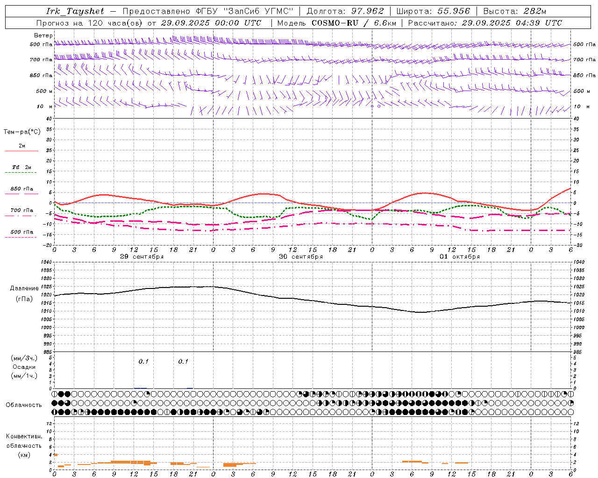The image size is (598, 478).
Task: Click the Прогноз на 120 часа(ов) text
Action: coord(90,23)
